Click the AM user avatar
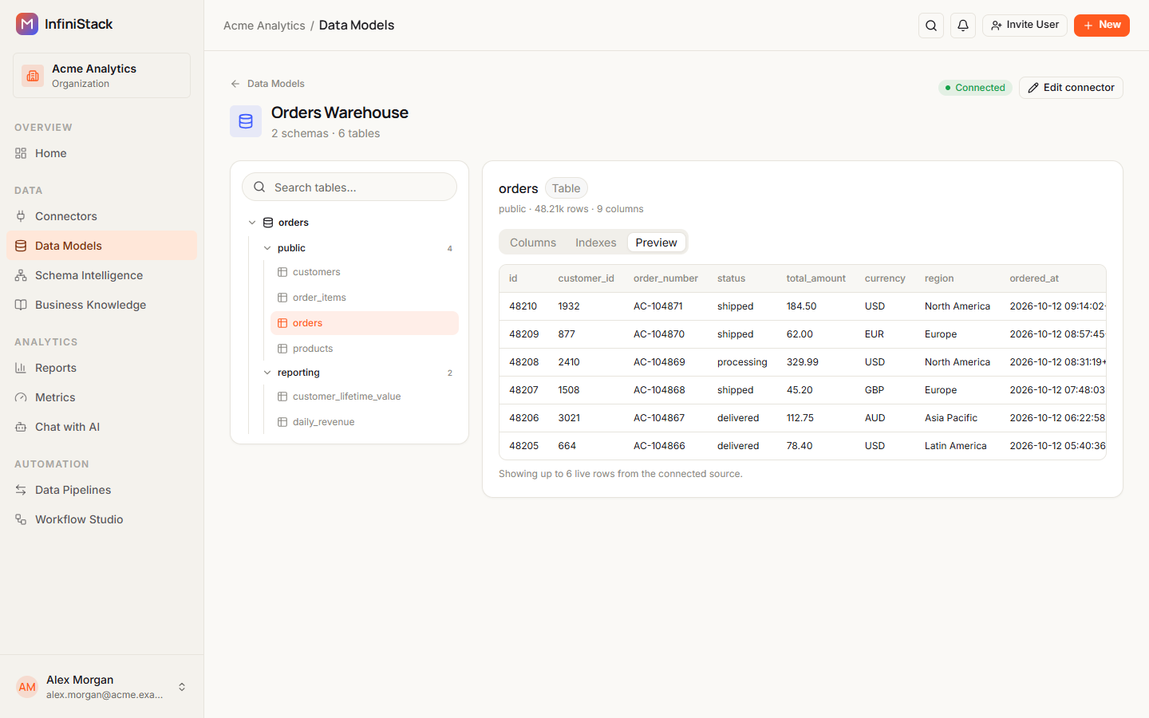This screenshot has width=1149, height=718. [x=27, y=687]
